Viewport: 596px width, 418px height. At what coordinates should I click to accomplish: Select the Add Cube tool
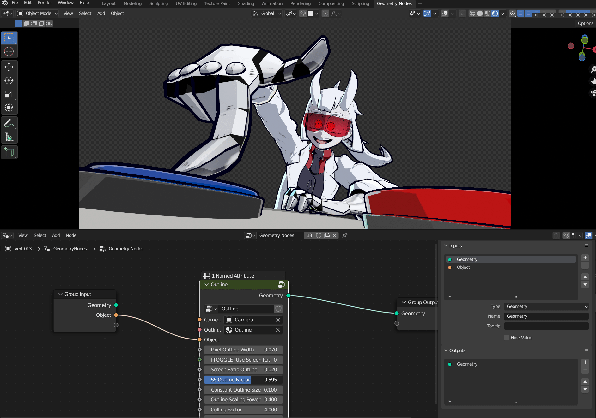pos(9,152)
